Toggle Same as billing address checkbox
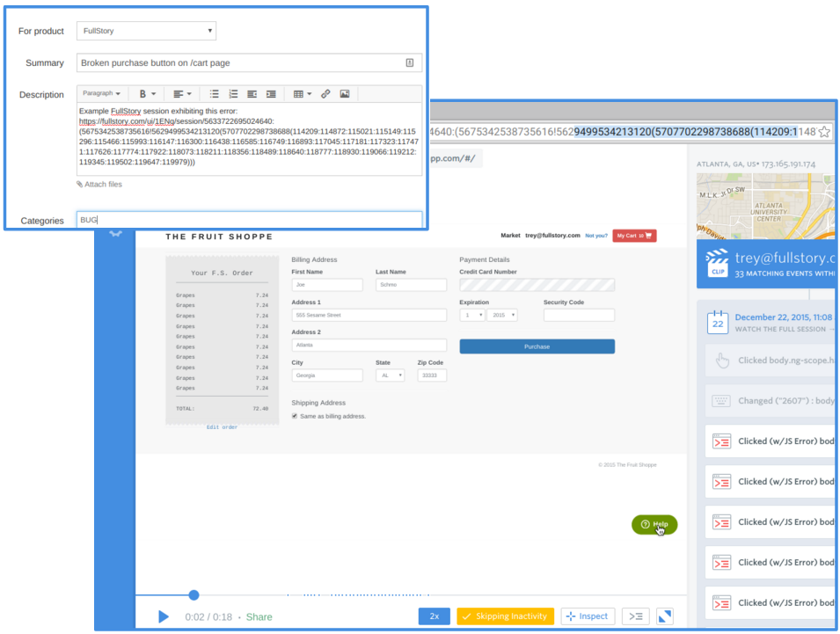Screen dimensions: 840x634 [x=295, y=416]
